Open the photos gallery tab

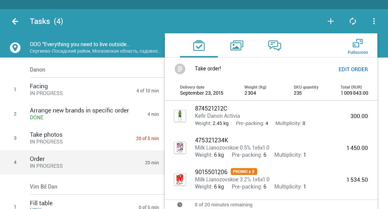click(x=236, y=45)
